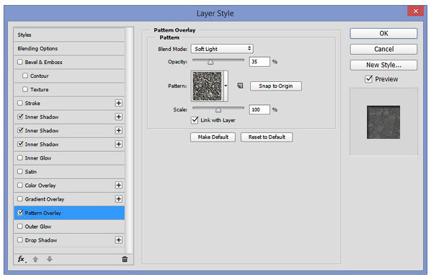The height and width of the screenshot is (279, 431).
Task: Click the trash delete-effect icon
Action: 125,259
